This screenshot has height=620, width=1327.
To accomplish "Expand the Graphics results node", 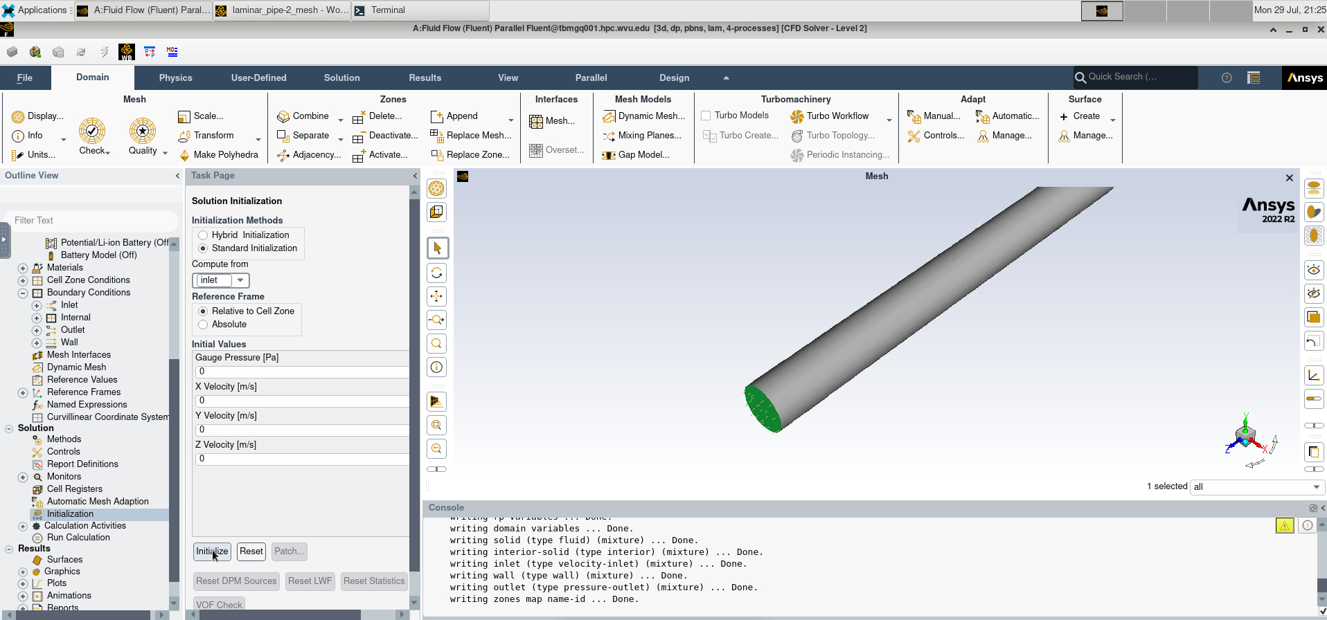I will (23, 572).
